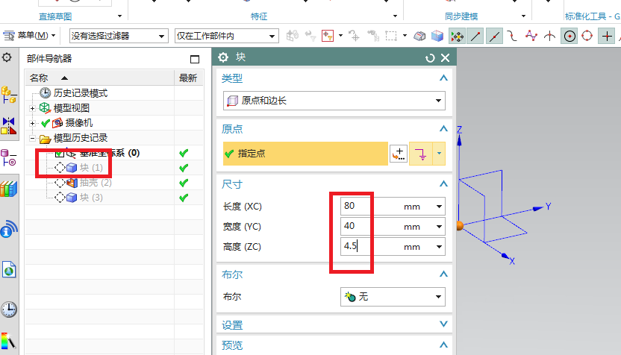621x355 pixels.
Task: Collapse the 类型 section
Action: [x=443, y=78]
